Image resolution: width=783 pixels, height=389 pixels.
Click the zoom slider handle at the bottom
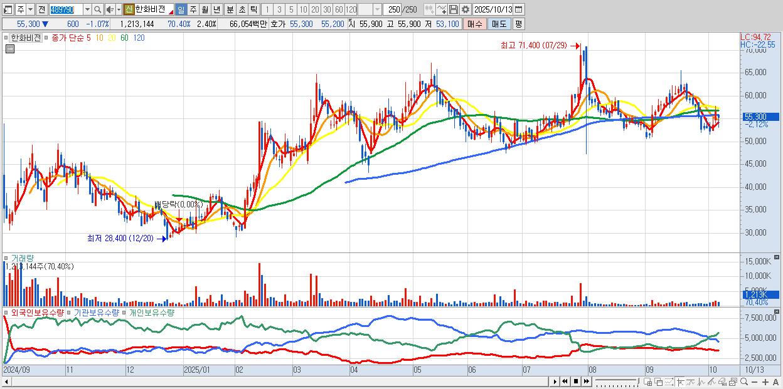(x=638, y=381)
